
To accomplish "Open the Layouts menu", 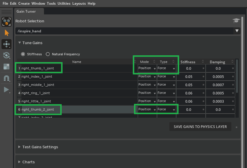I will (x=79, y=4).
